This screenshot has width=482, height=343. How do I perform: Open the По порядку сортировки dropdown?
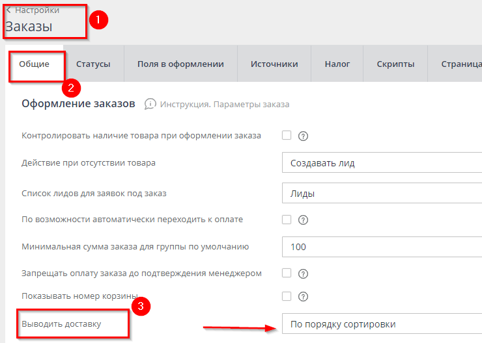pos(382,324)
